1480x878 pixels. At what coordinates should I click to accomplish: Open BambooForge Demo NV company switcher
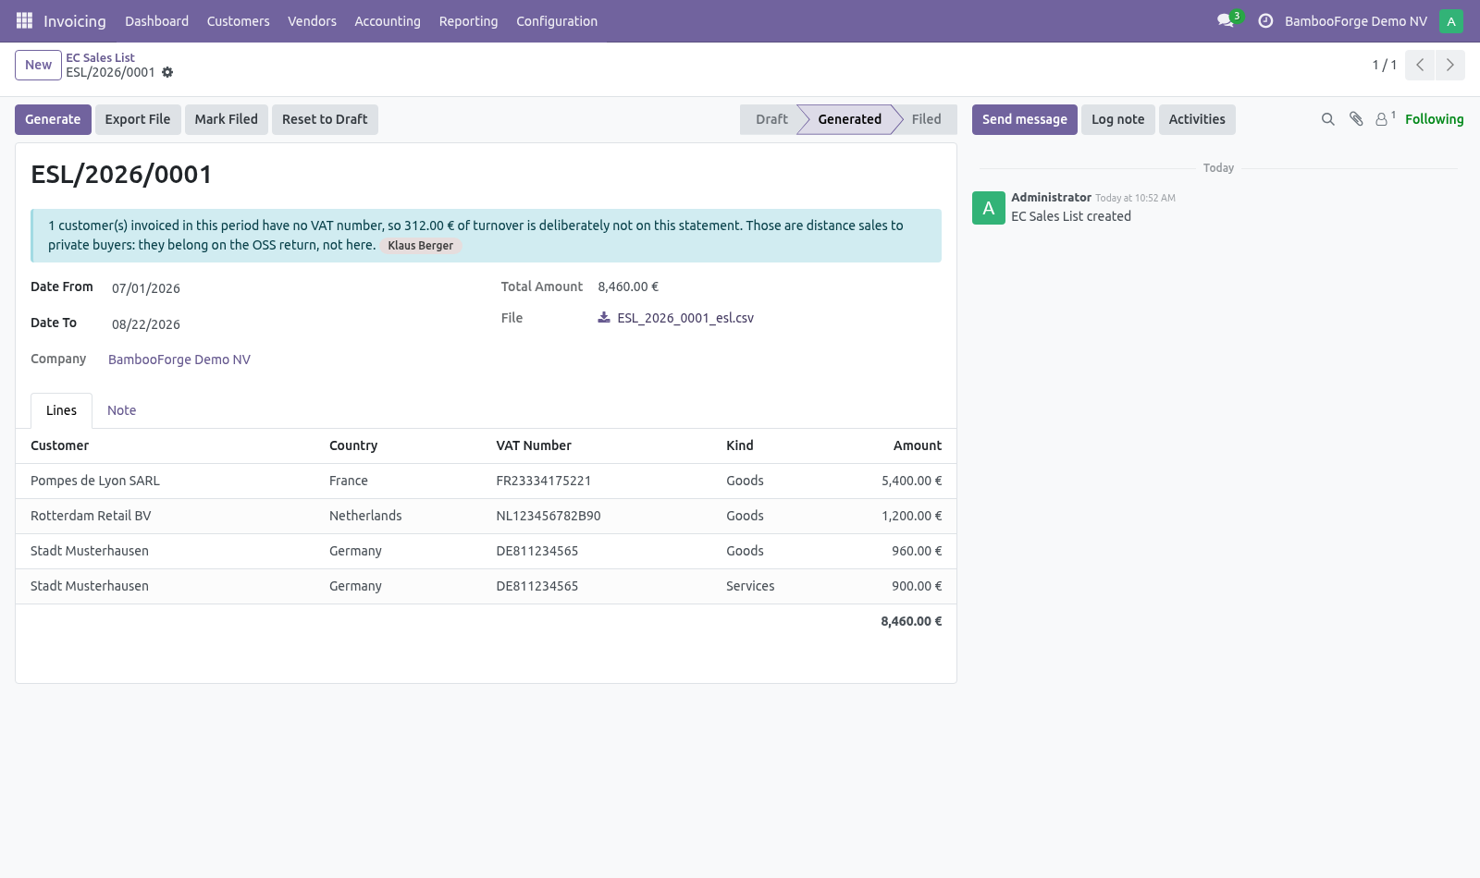point(1356,21)
